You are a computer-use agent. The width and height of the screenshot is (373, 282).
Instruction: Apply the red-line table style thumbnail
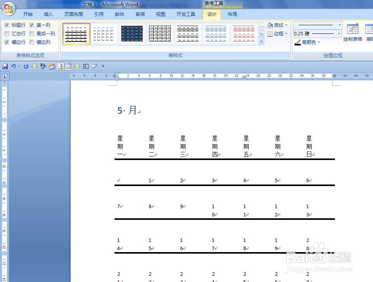pos(244,34)
